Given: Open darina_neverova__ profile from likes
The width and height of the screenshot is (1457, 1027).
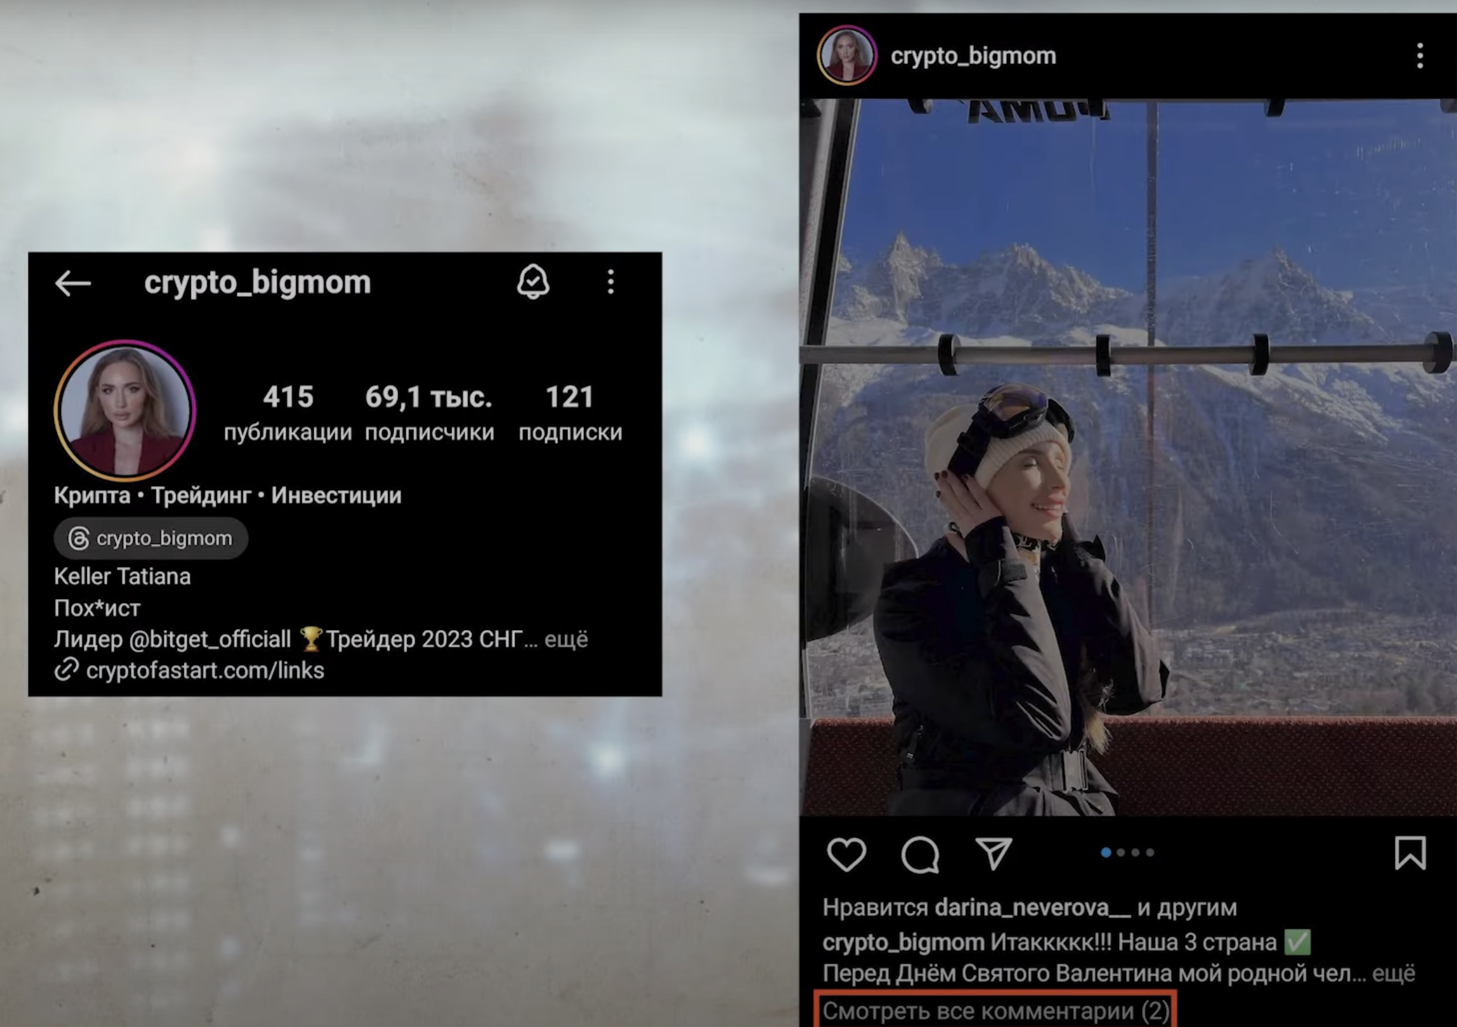Looking at the screenshot, I should point(1032,908).
